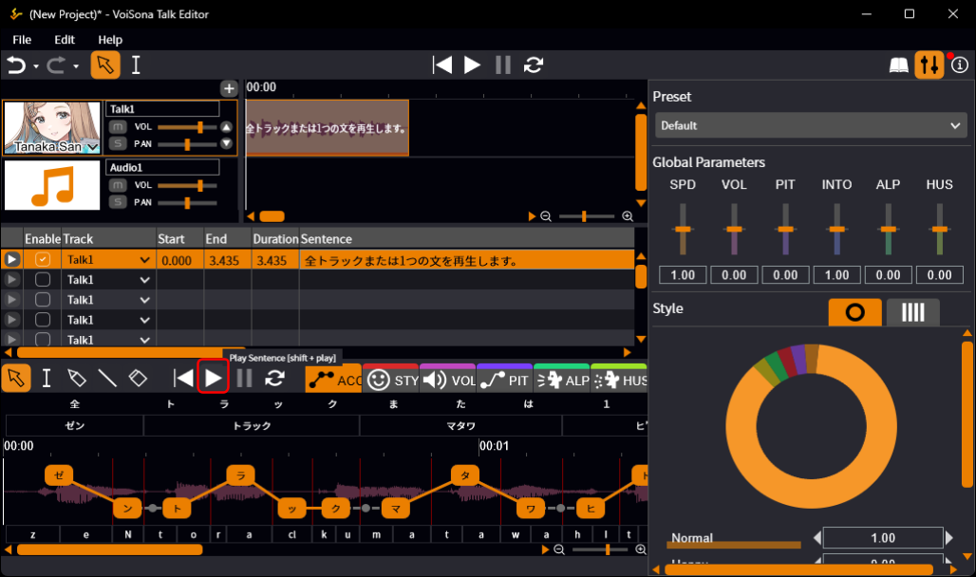Click the SPD global parameter slider
976x577 pixels.
coord(683,229)
